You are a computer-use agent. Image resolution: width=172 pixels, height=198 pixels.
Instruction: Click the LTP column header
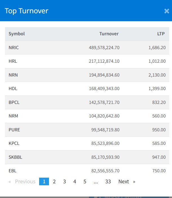(161, 34)
